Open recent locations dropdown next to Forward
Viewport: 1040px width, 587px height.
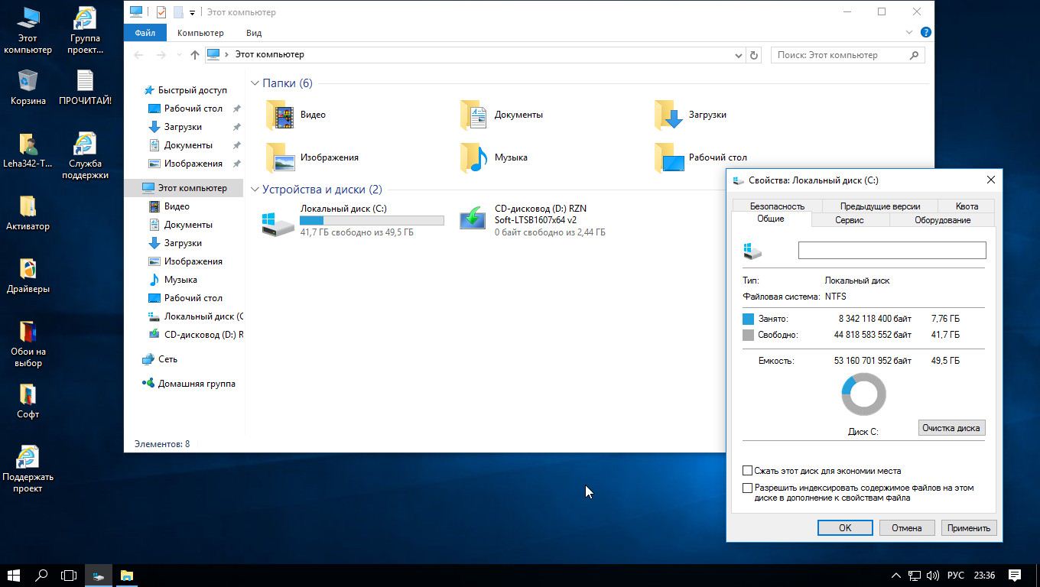pos(180,55)
